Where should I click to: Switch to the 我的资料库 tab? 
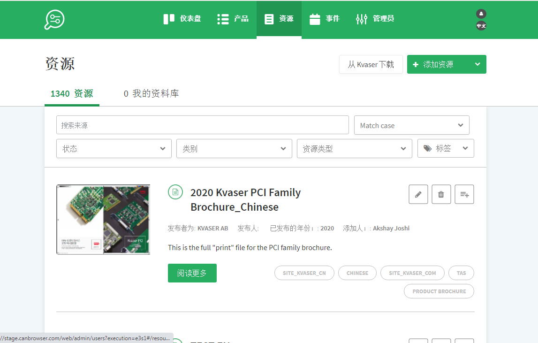pos(152,94)
